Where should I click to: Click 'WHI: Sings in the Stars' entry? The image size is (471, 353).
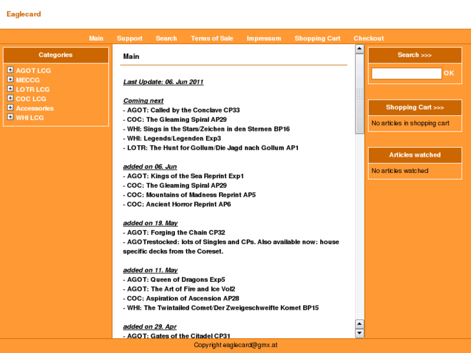pyautogui.click(x=208, y=129)
